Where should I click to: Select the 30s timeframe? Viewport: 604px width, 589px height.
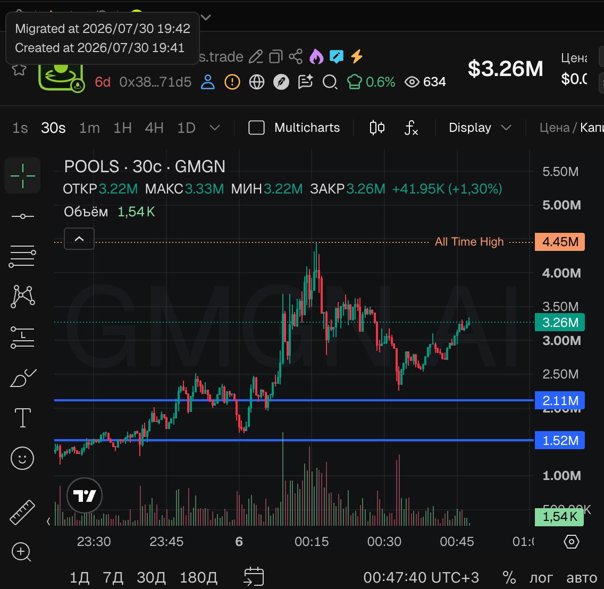tap(53, 128)
